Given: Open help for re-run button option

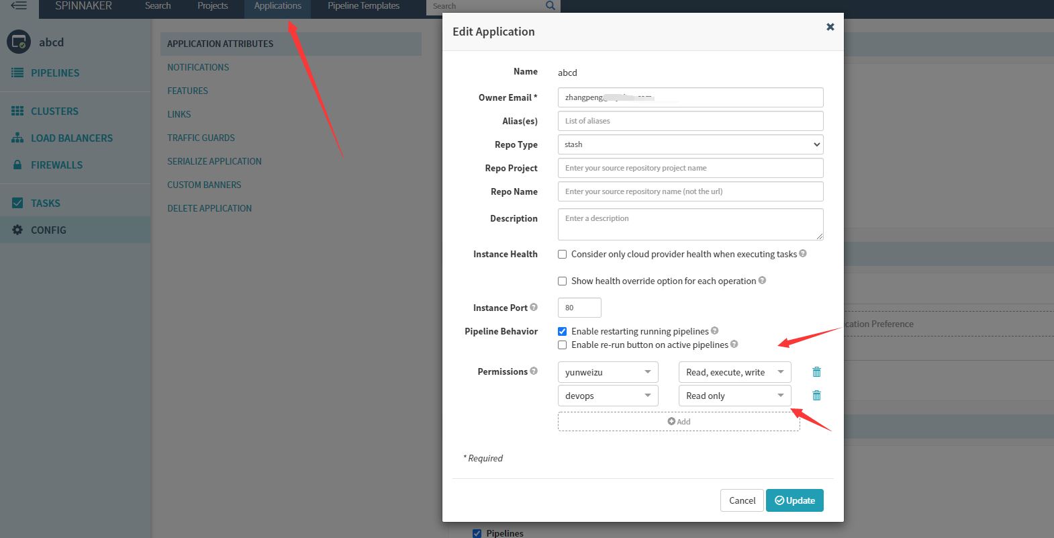Looking at the screenshot, I should 734,344.
